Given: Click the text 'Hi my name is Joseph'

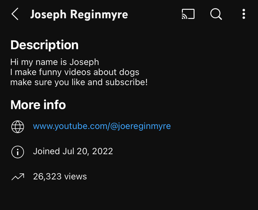Looking at the screenshot, I should click(x=55, y=62).
